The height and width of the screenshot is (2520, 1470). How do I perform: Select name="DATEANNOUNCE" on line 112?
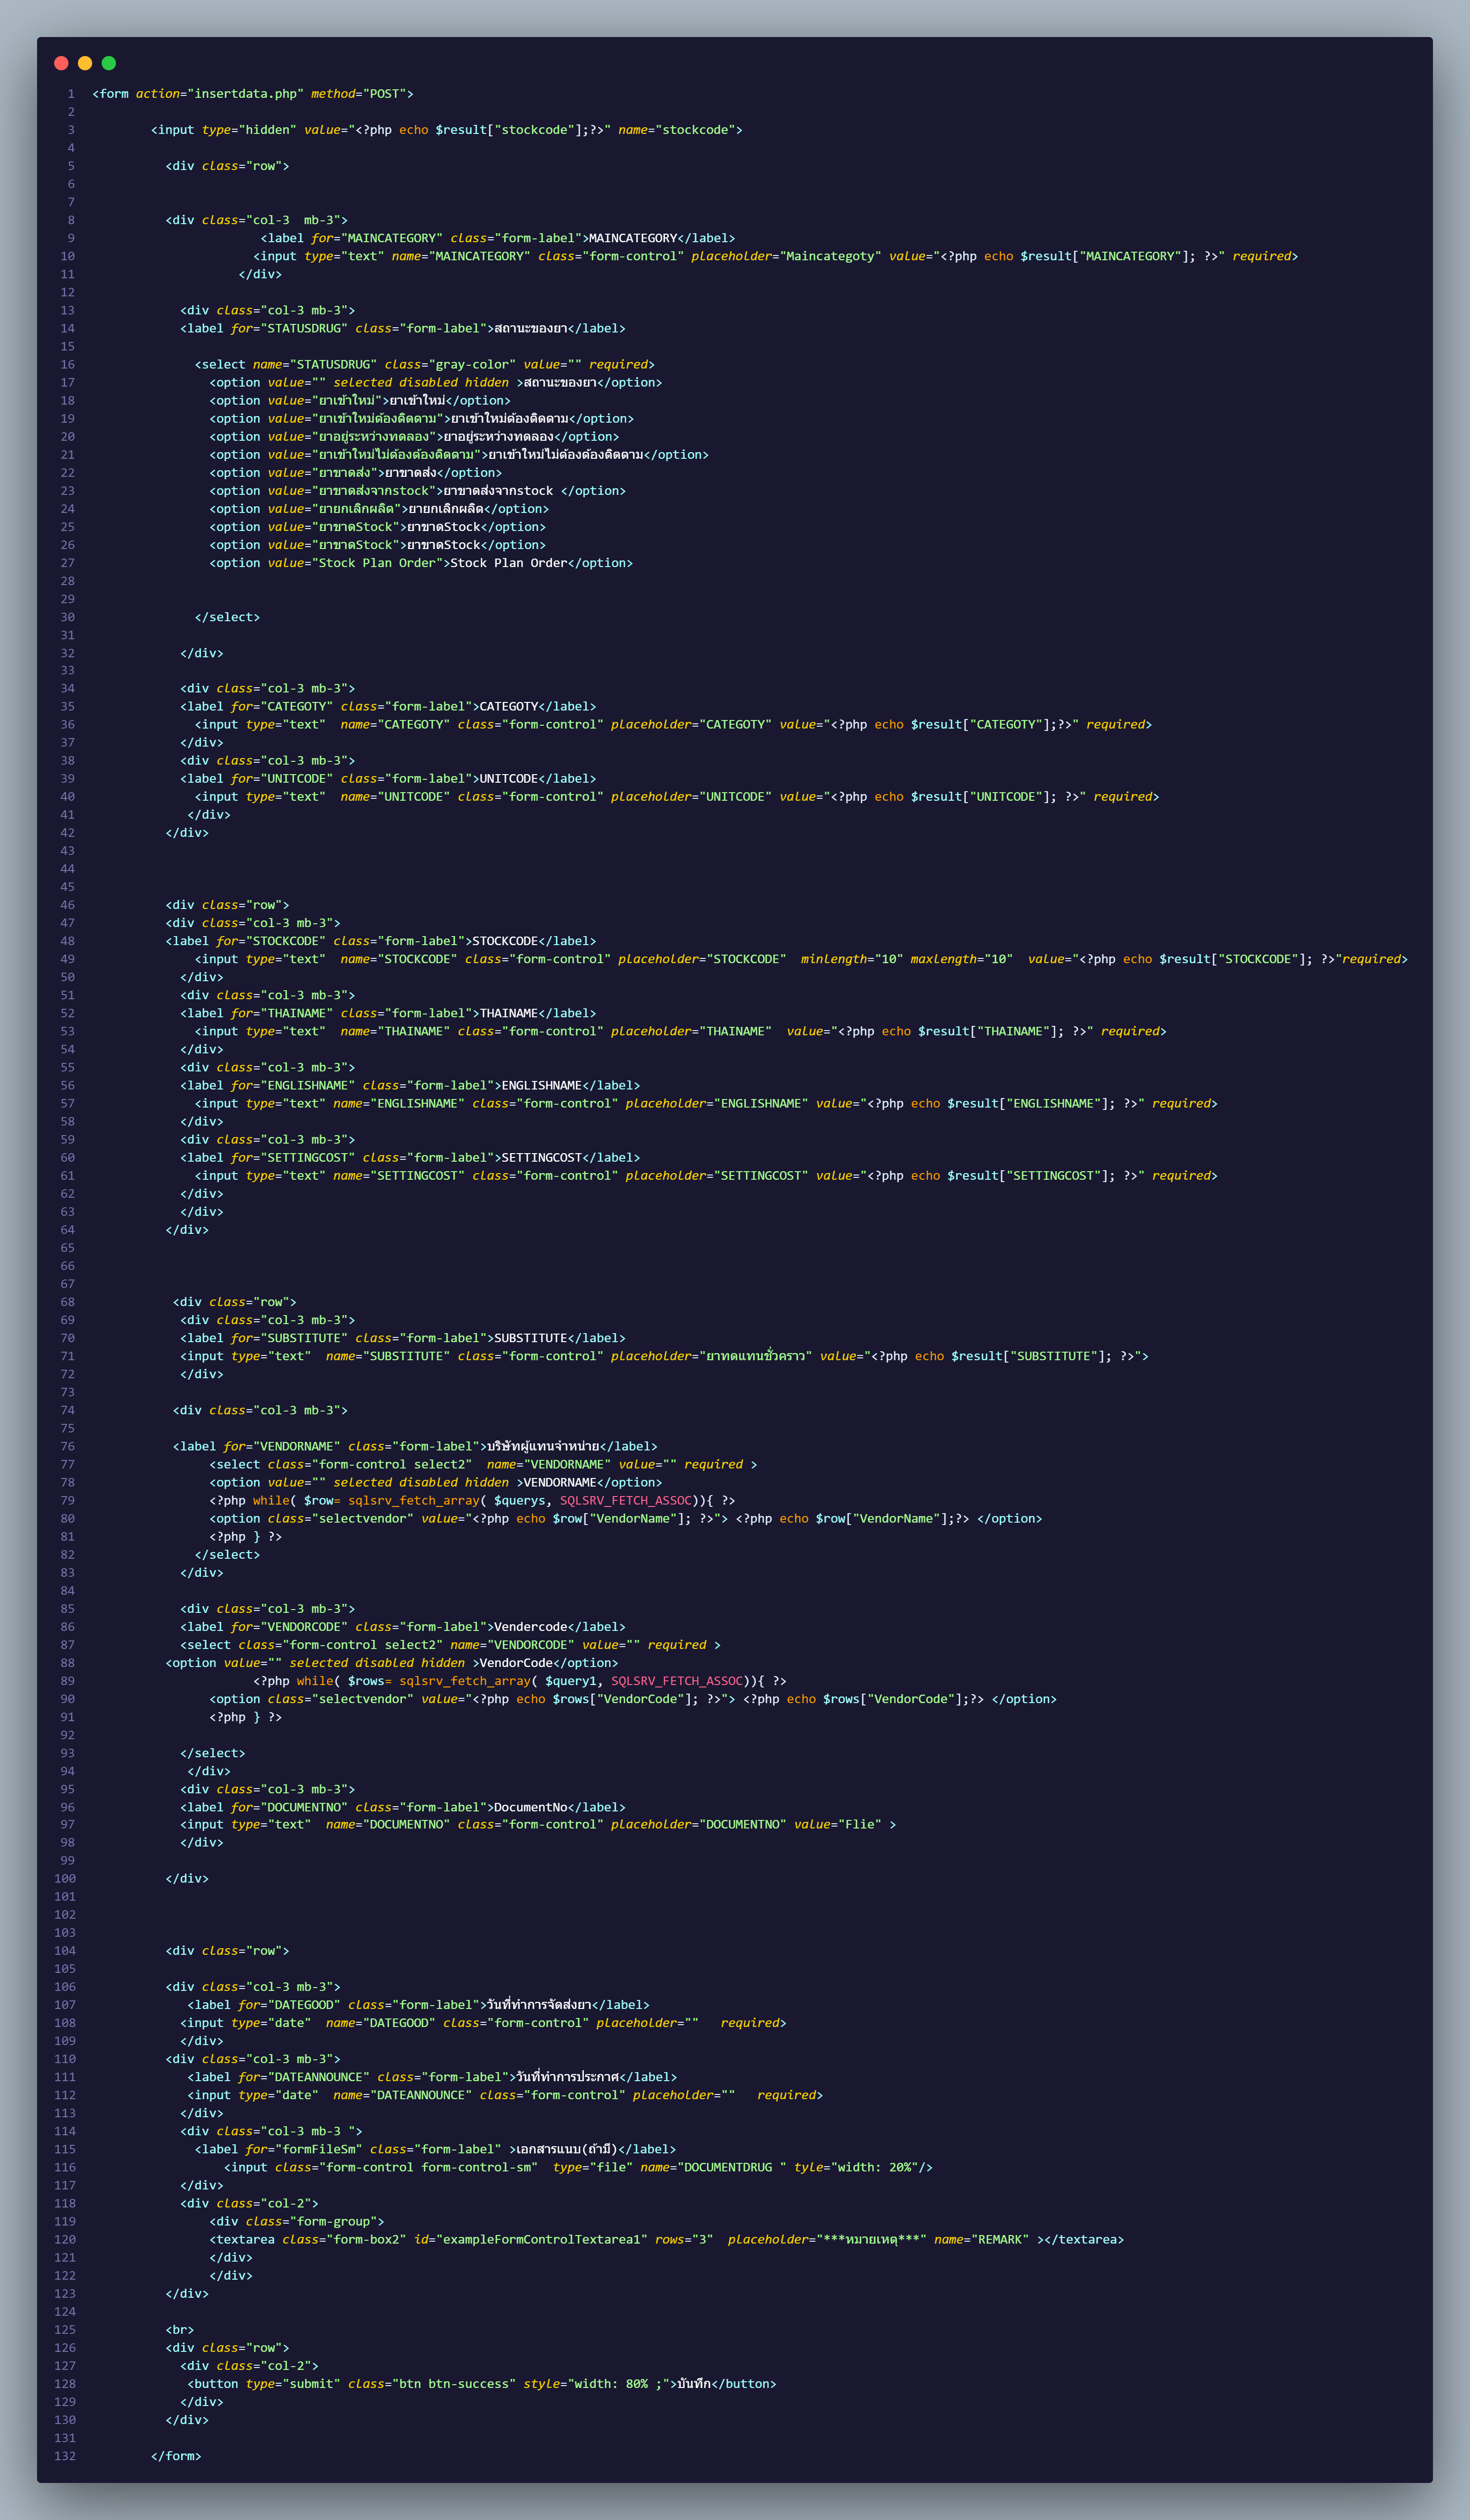[402, 2095]
